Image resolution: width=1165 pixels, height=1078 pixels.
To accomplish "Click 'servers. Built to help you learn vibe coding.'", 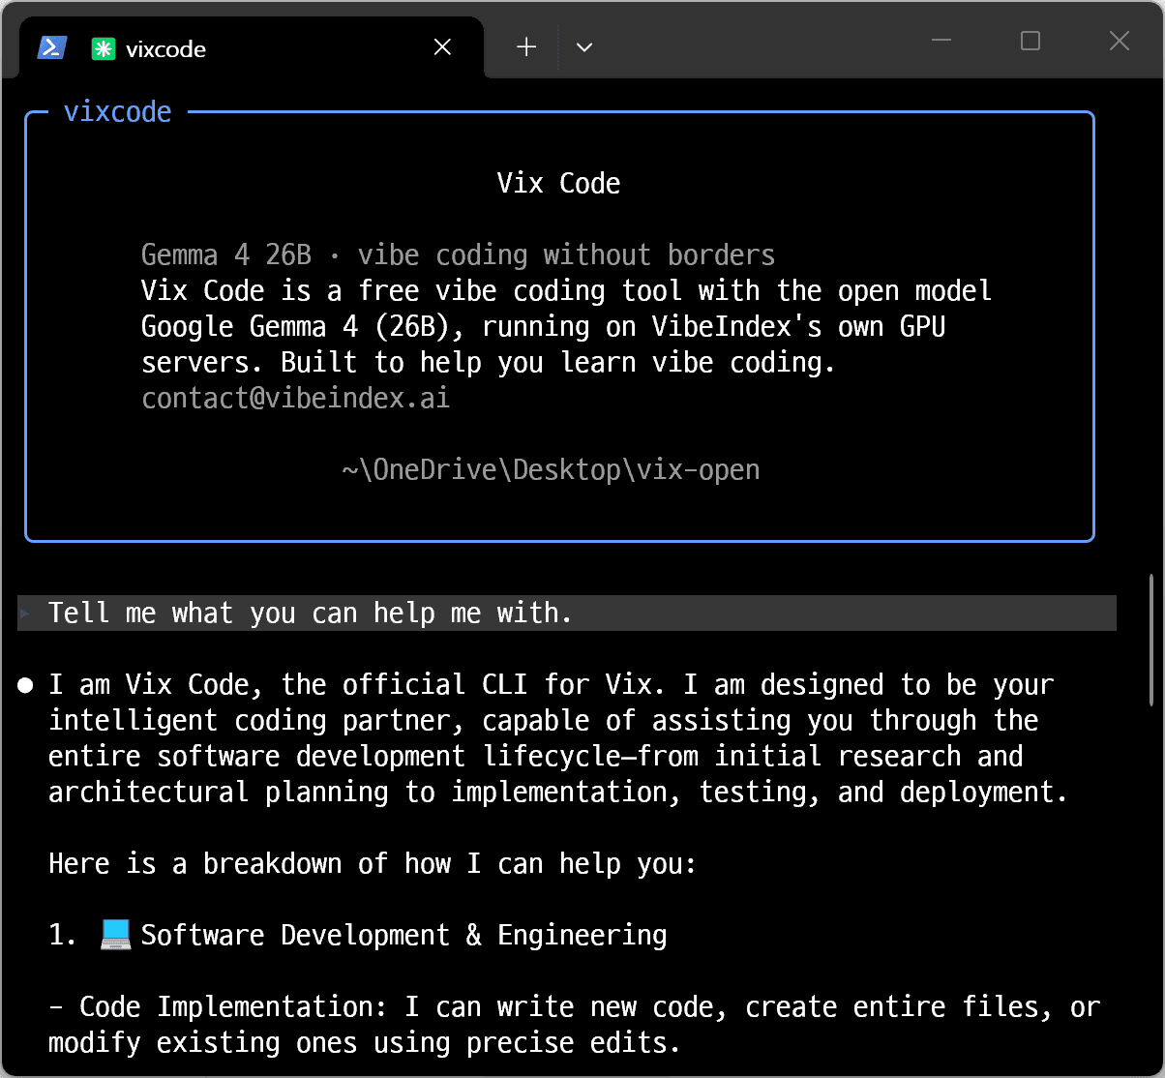I will (489, 363).
